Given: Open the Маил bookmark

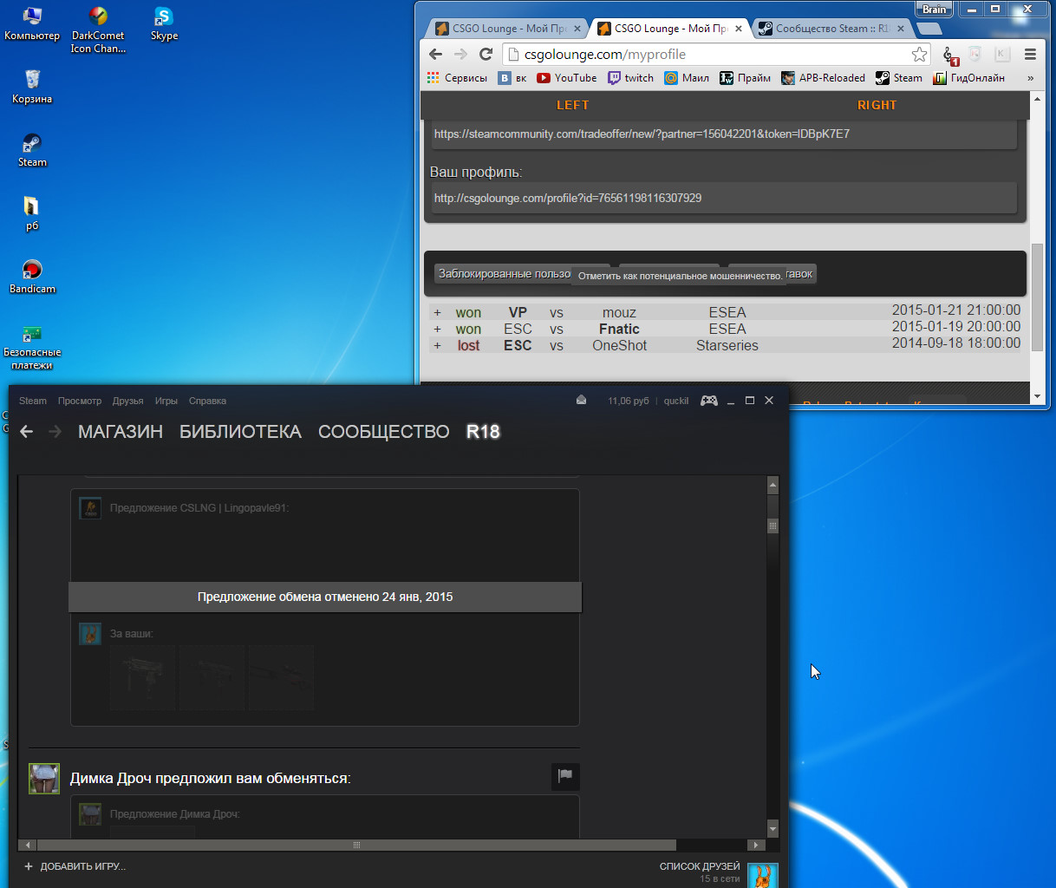Looking at the screenshot, I should (687, 78).
